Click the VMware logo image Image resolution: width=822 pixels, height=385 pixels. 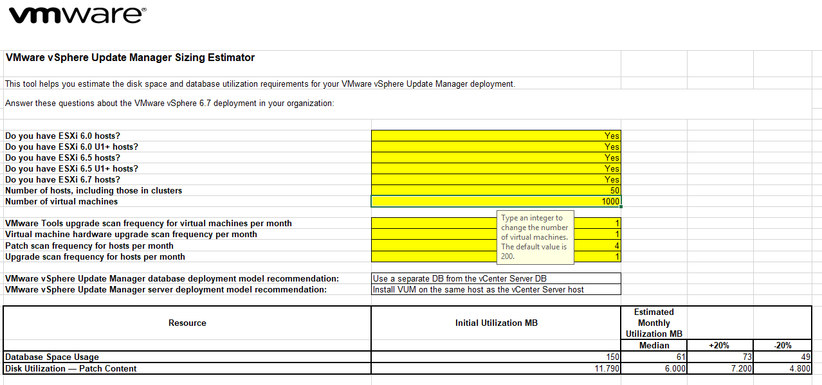(x=77, y=15)
